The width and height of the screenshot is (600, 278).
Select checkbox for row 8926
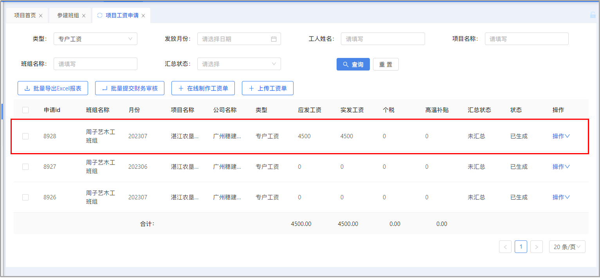click(25, 197)
